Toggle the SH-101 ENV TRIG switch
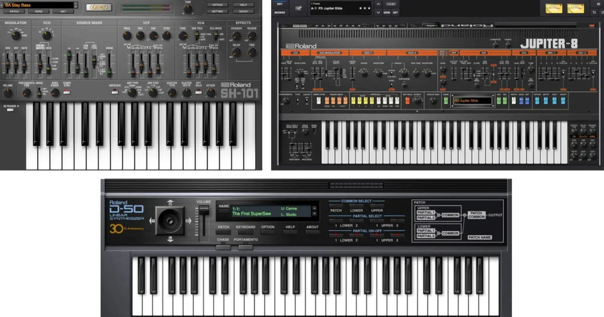The height and width of the screenshot is (317, 604). [197, 36]
